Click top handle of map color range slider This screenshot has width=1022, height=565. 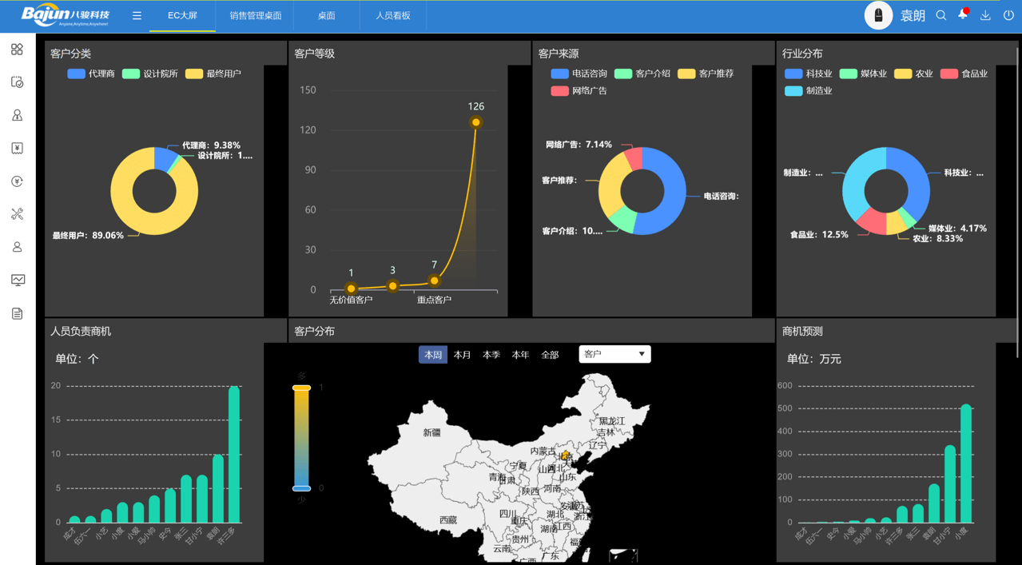301,388
